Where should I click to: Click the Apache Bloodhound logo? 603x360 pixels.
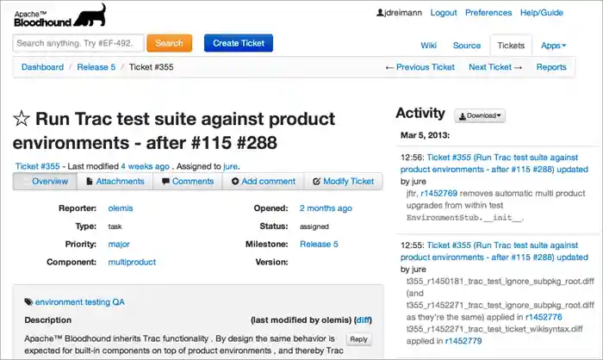pyautogui.click(x=60, y=16)
